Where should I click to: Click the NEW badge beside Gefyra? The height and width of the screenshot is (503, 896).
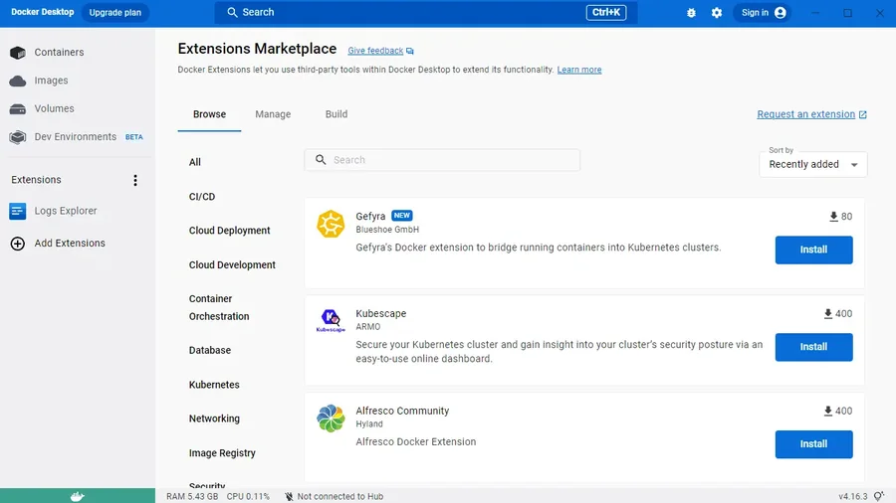(x=402, y=216)
